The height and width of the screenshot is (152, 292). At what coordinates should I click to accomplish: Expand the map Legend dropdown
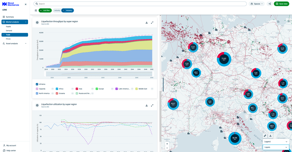point(276,141)
